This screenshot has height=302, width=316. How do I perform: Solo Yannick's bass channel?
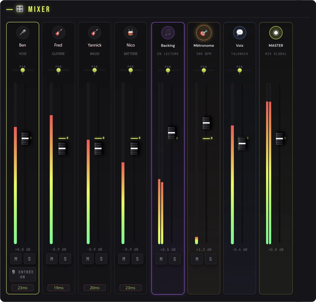pyautogui.click(x=101, y=259)
